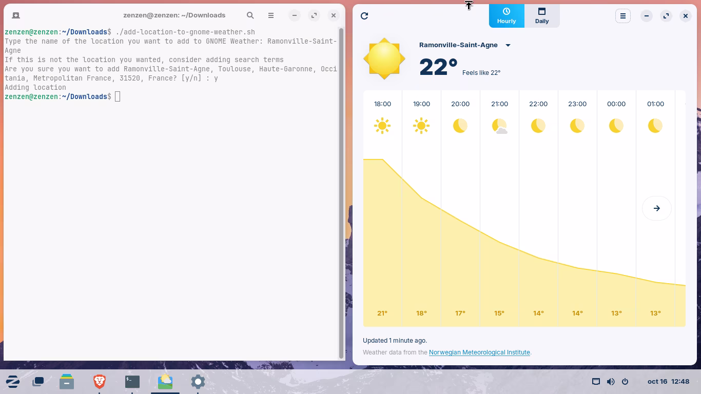Screen dimensions: 701x394
Task: Open the Norwegian Meteorological Institute link
Action: pos(479,352)
